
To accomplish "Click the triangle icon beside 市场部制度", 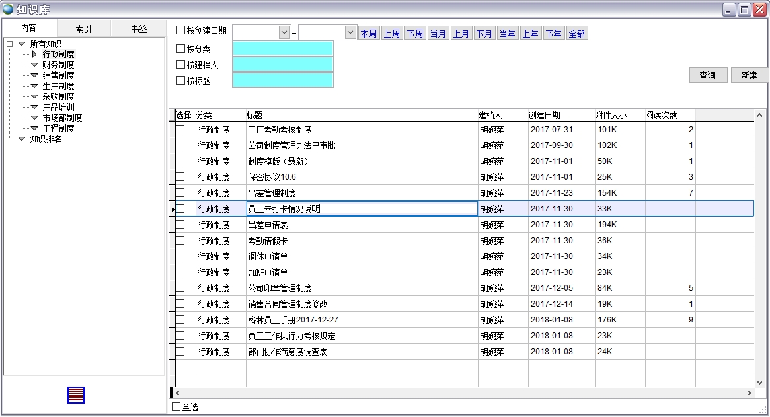I will coord(34,118).
